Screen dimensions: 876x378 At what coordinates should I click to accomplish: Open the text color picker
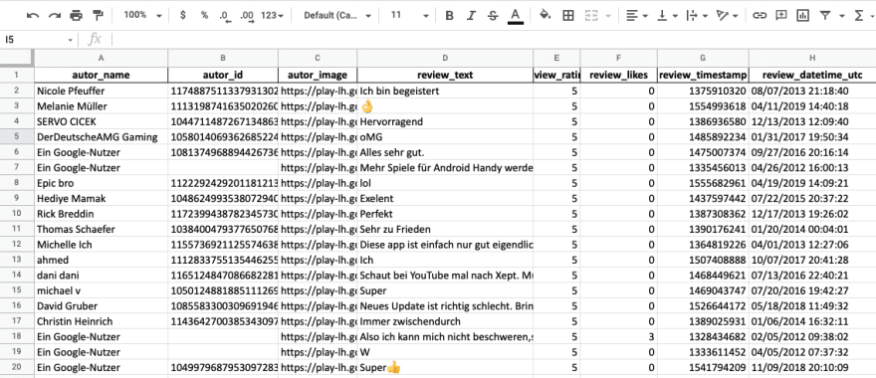tap(515, 16)
